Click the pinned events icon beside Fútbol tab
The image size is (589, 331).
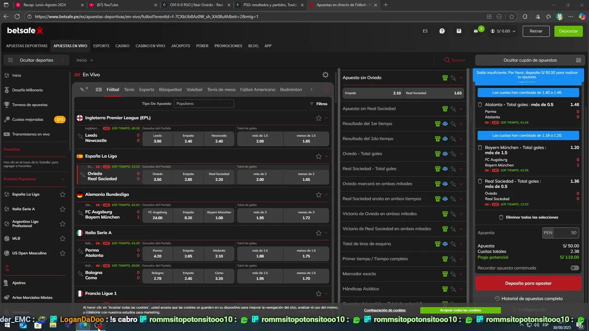coord(82,90)
